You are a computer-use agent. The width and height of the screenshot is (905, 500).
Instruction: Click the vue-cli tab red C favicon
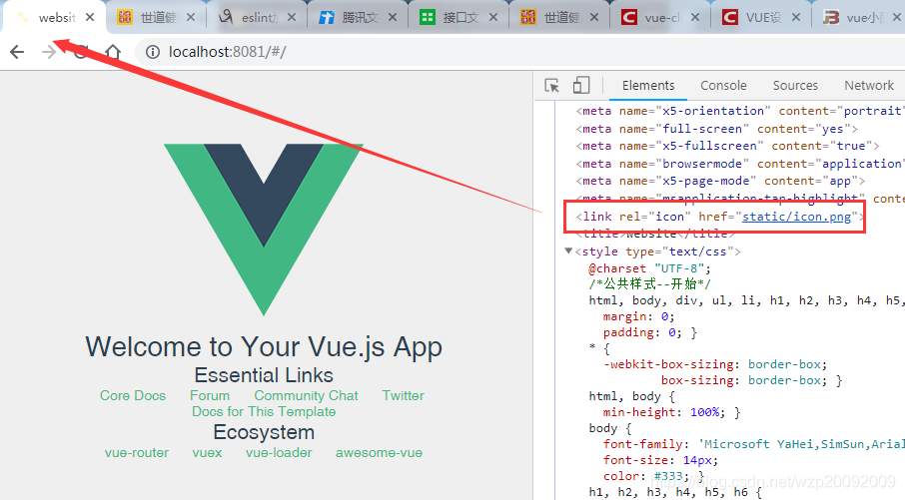629,17
